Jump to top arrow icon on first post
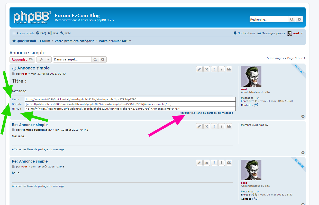Screen dimensions: 319x205 303,116
